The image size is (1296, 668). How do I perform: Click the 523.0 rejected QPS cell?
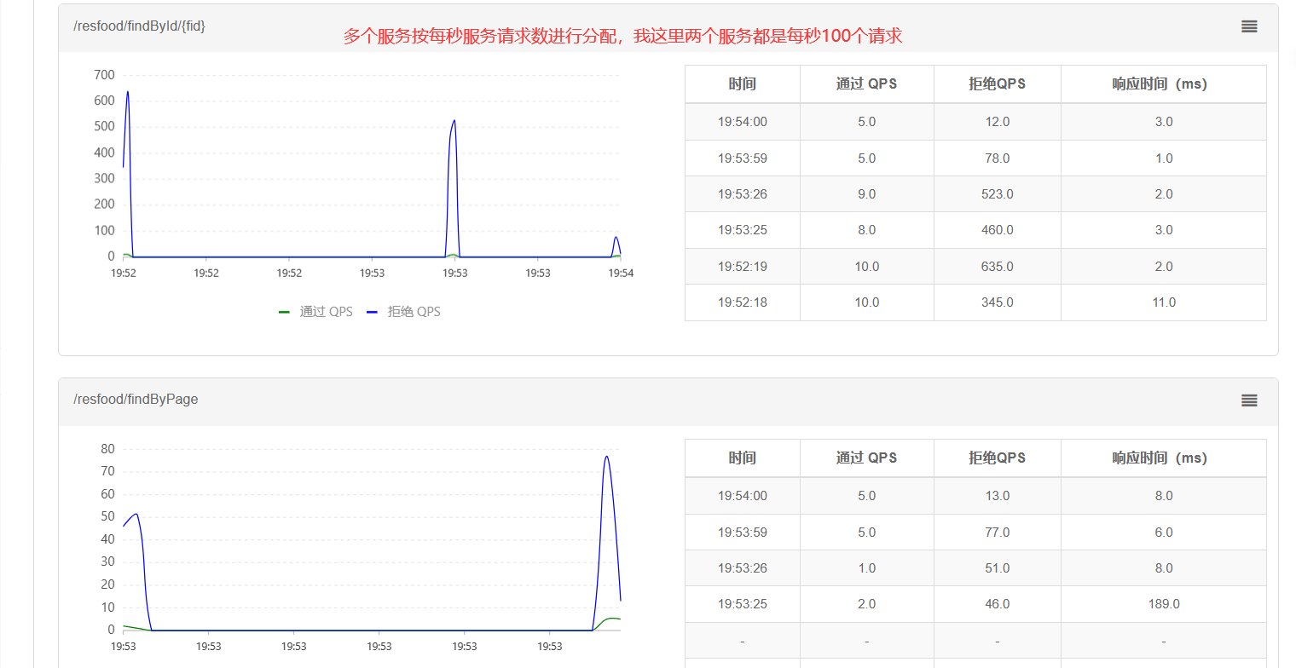pyautogui.click(x=997, y=194)
